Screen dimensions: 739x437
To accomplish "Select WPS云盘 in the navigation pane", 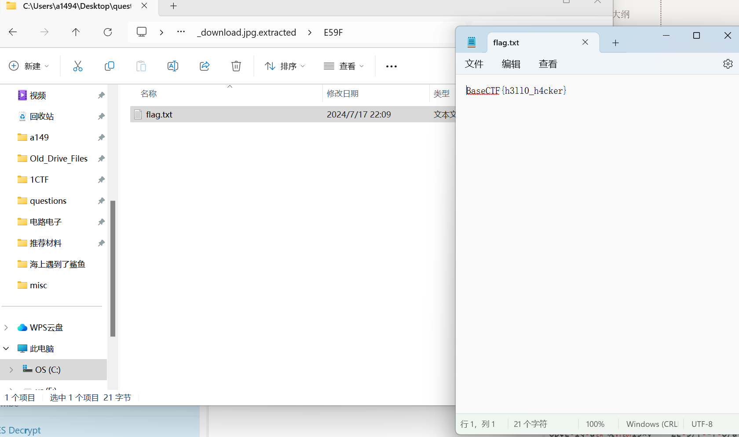I will pyautogui.click(x=46, y=327).
